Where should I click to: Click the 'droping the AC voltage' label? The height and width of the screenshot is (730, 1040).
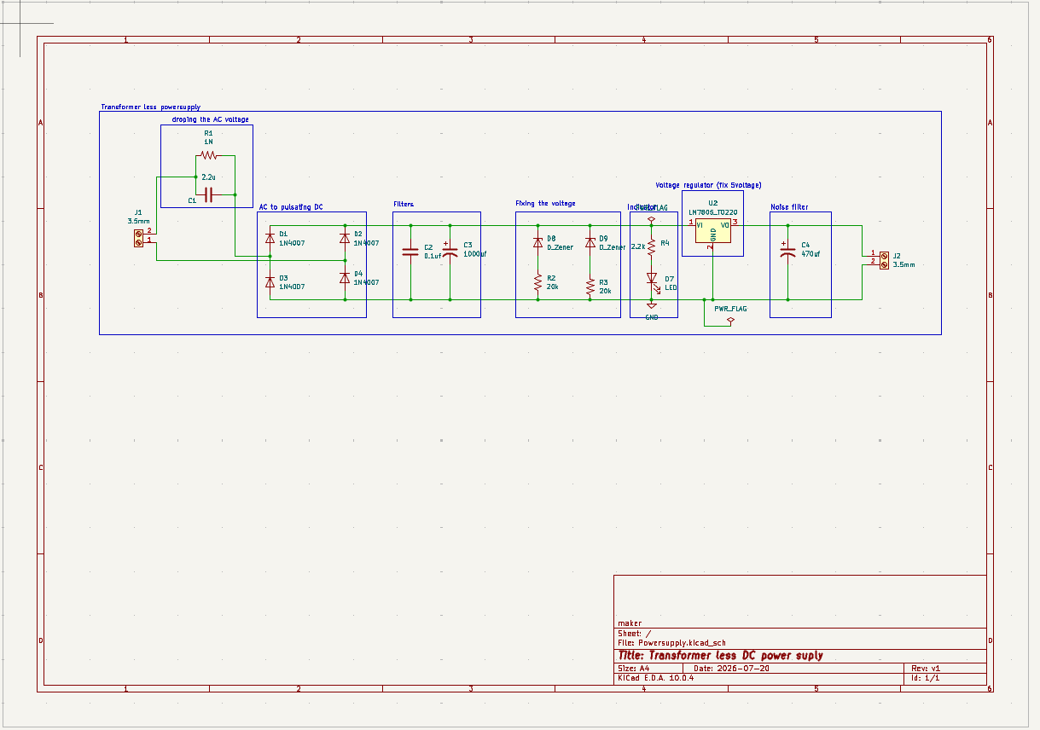pyautogui.click(x=210, y=119)
